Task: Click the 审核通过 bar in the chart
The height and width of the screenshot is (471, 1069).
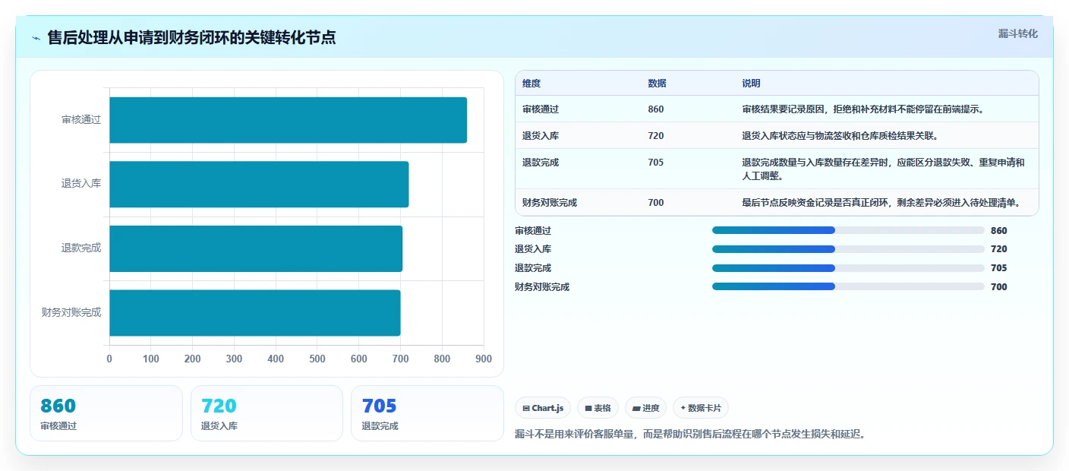Action: pyautogui.click(x=289, y=120)
